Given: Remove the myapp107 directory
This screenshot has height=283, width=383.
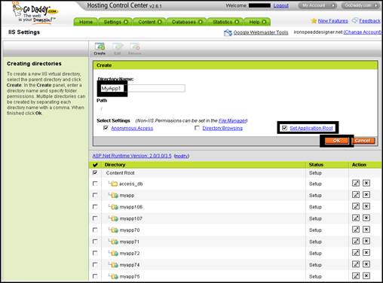Looking at the screenshot, I should coord(366,218).
